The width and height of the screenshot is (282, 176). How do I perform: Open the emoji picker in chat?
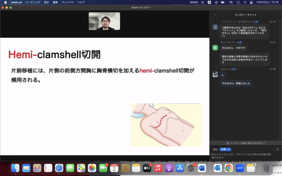pos(278,149)
